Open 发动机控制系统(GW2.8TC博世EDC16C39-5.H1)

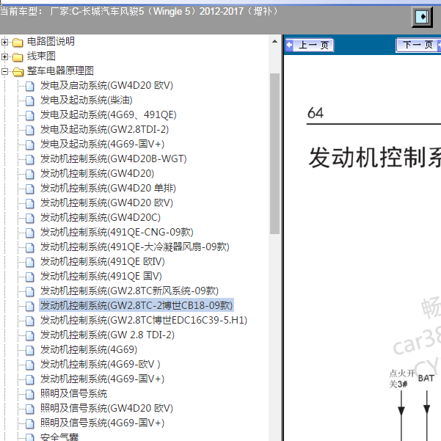pyautogui.click(x=144, y=320)
